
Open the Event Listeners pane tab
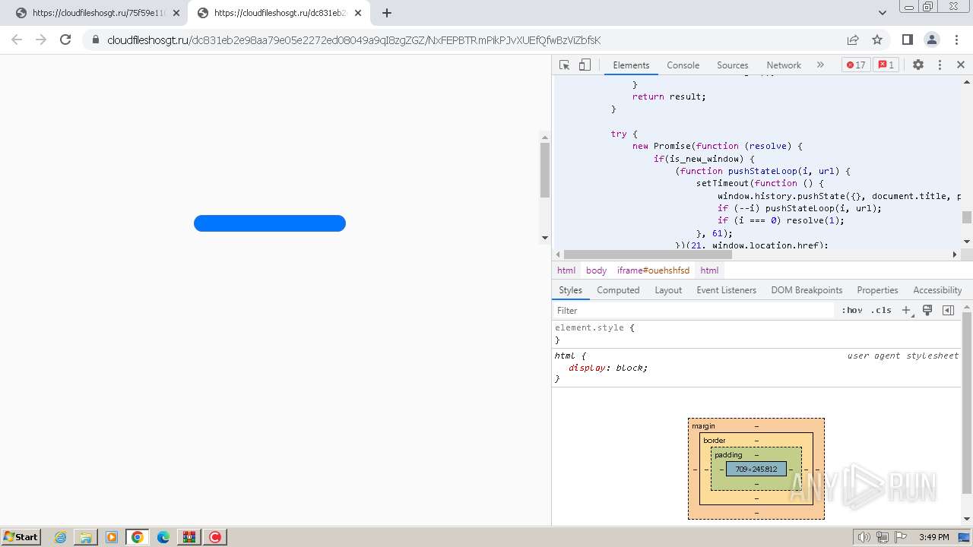(726, 290)
